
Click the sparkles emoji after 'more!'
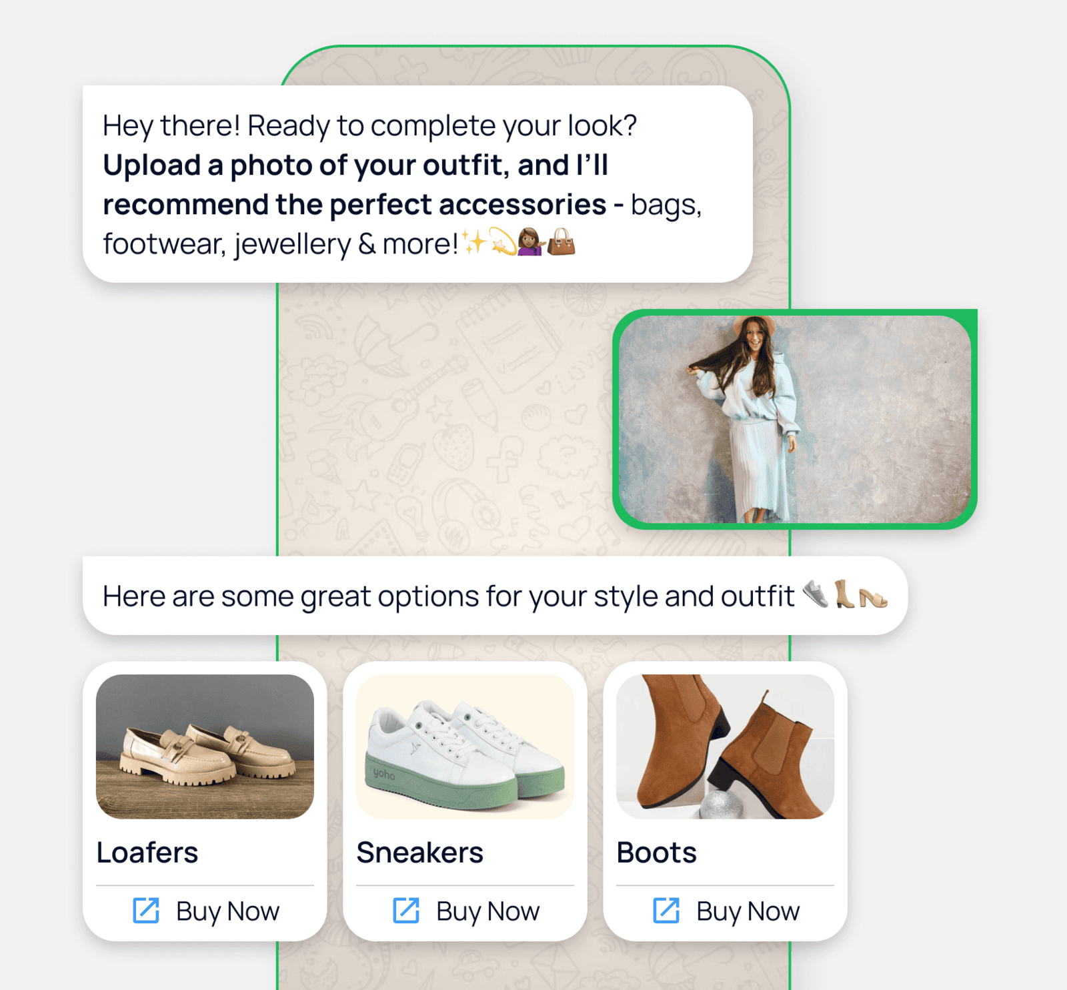(474, 242)
